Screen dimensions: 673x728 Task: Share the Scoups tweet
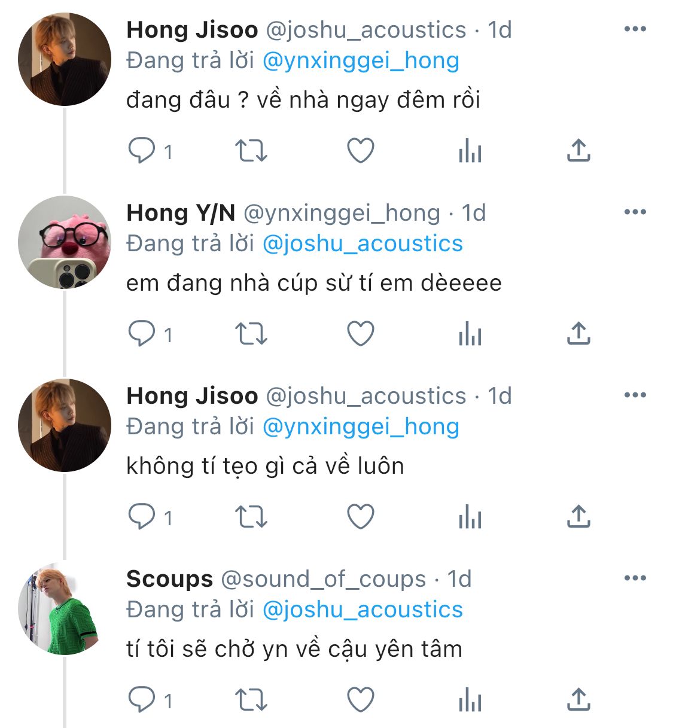pyautogui.click(x=578, y=700)
